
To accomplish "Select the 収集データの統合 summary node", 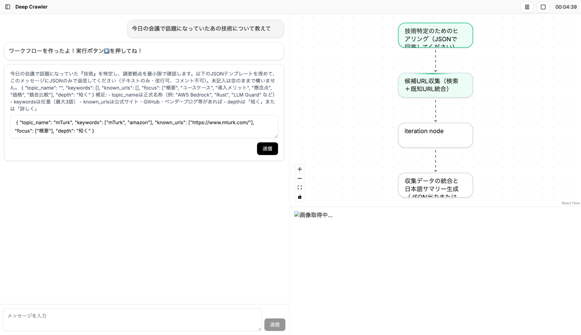I will pos(435,185).
